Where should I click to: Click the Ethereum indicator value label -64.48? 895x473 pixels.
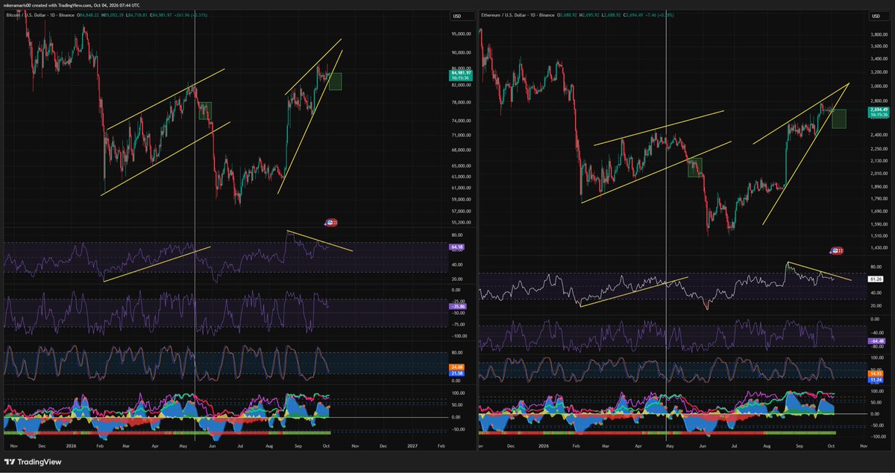[876, 341]
